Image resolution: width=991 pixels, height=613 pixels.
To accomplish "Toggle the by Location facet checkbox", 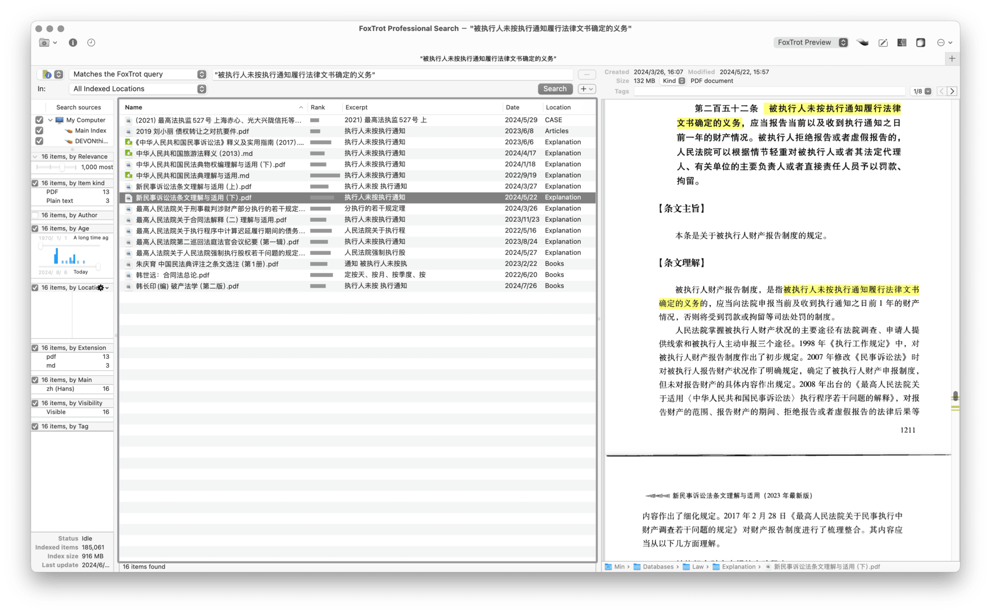I will 35,288.
